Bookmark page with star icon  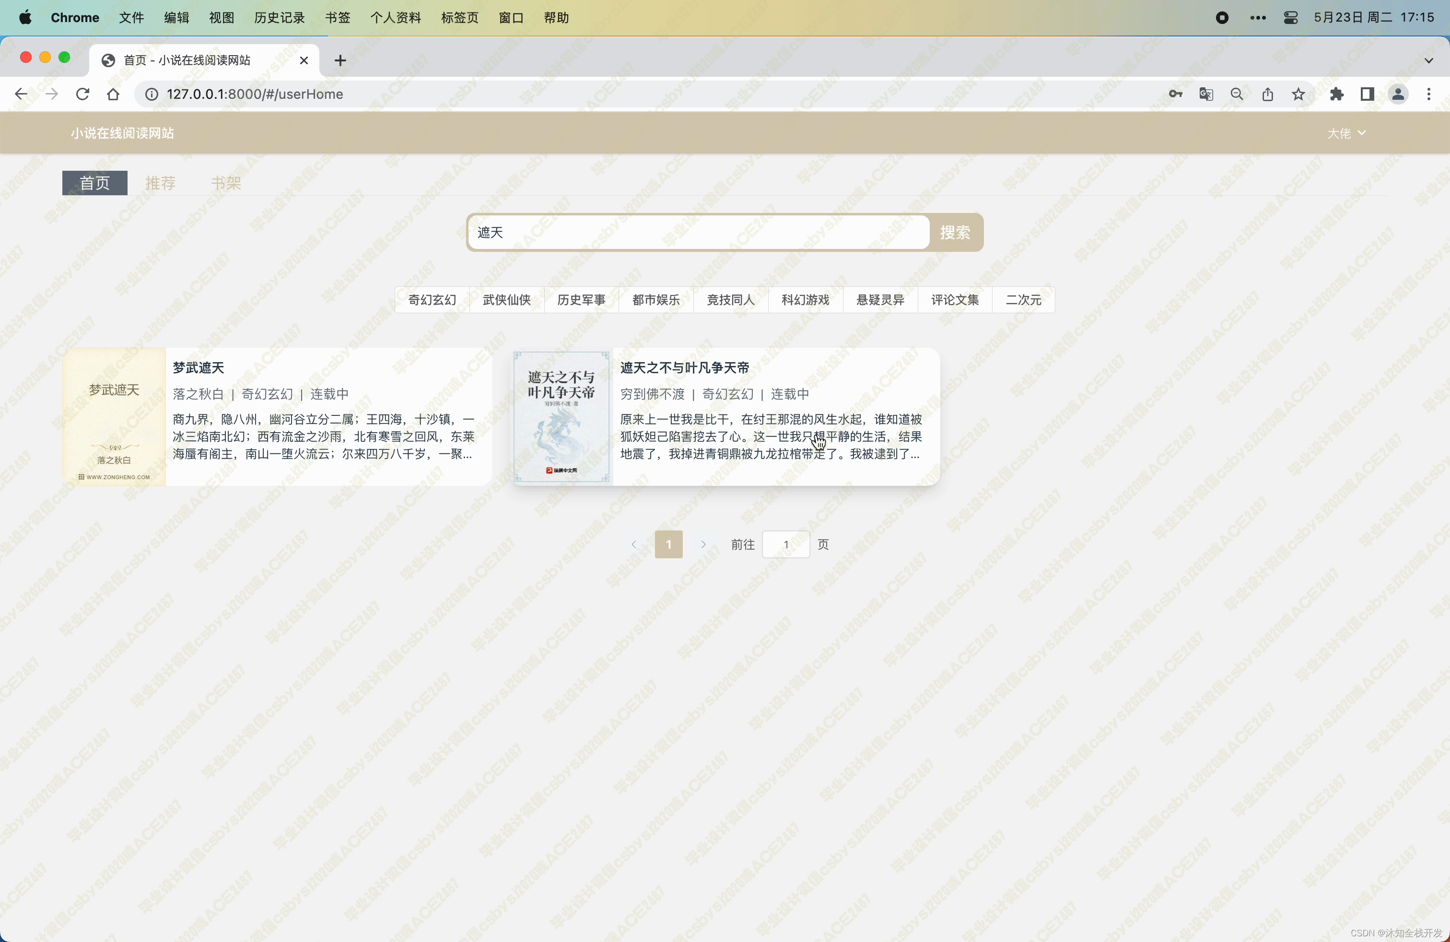[1298, 94]
